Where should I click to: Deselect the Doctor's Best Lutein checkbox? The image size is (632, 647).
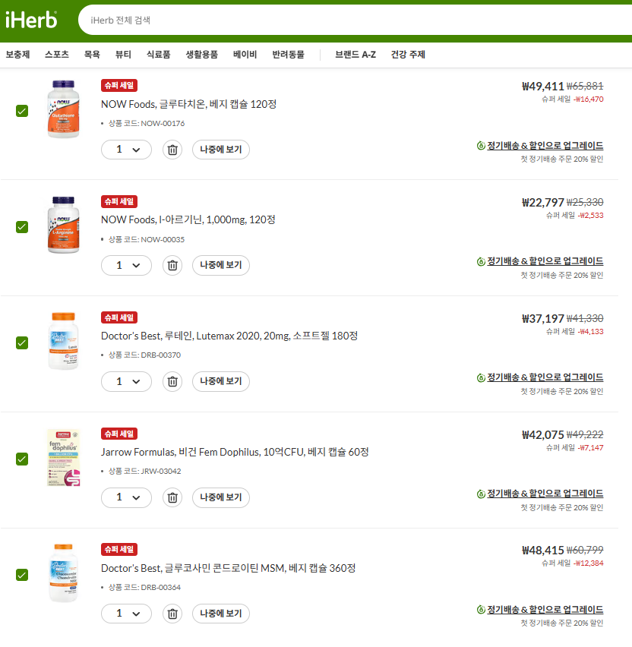point(22,342)
